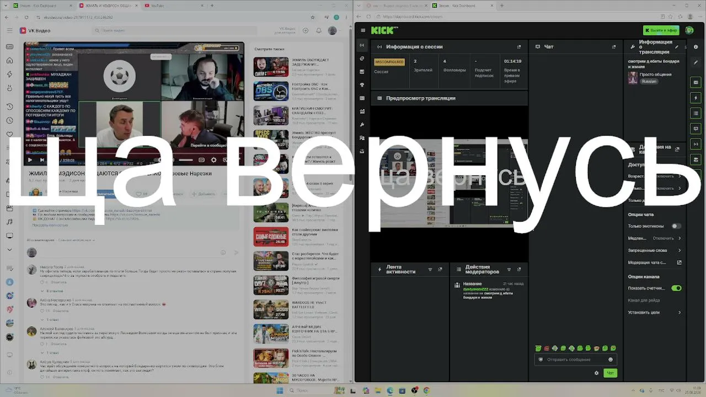Open the info icon in Kick's right sidebar
Screen dimensions: 706x397
point(696,47)
